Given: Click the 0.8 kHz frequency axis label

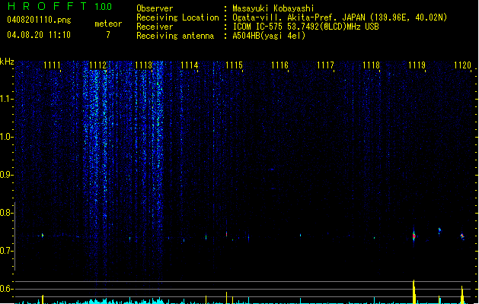Looking at the screenshot, I should (x=6, y=213).
